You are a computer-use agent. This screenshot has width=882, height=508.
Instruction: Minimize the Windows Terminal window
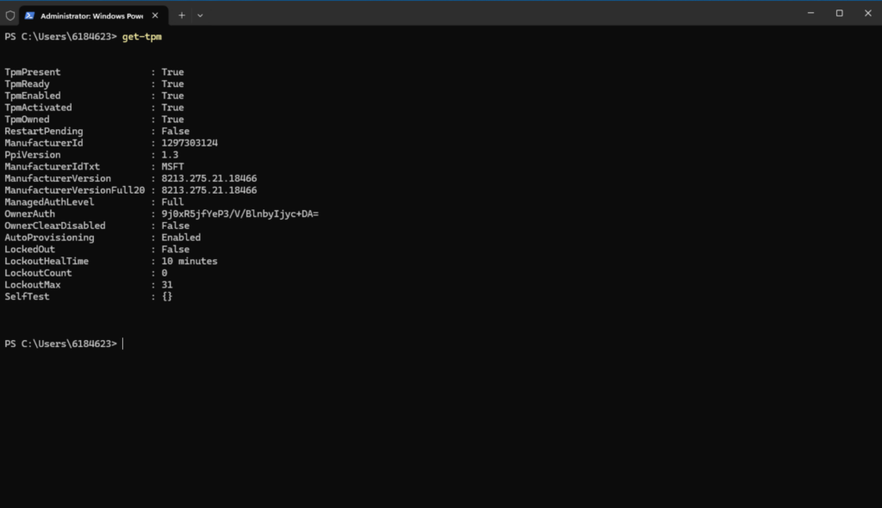(x=811, y=13)
